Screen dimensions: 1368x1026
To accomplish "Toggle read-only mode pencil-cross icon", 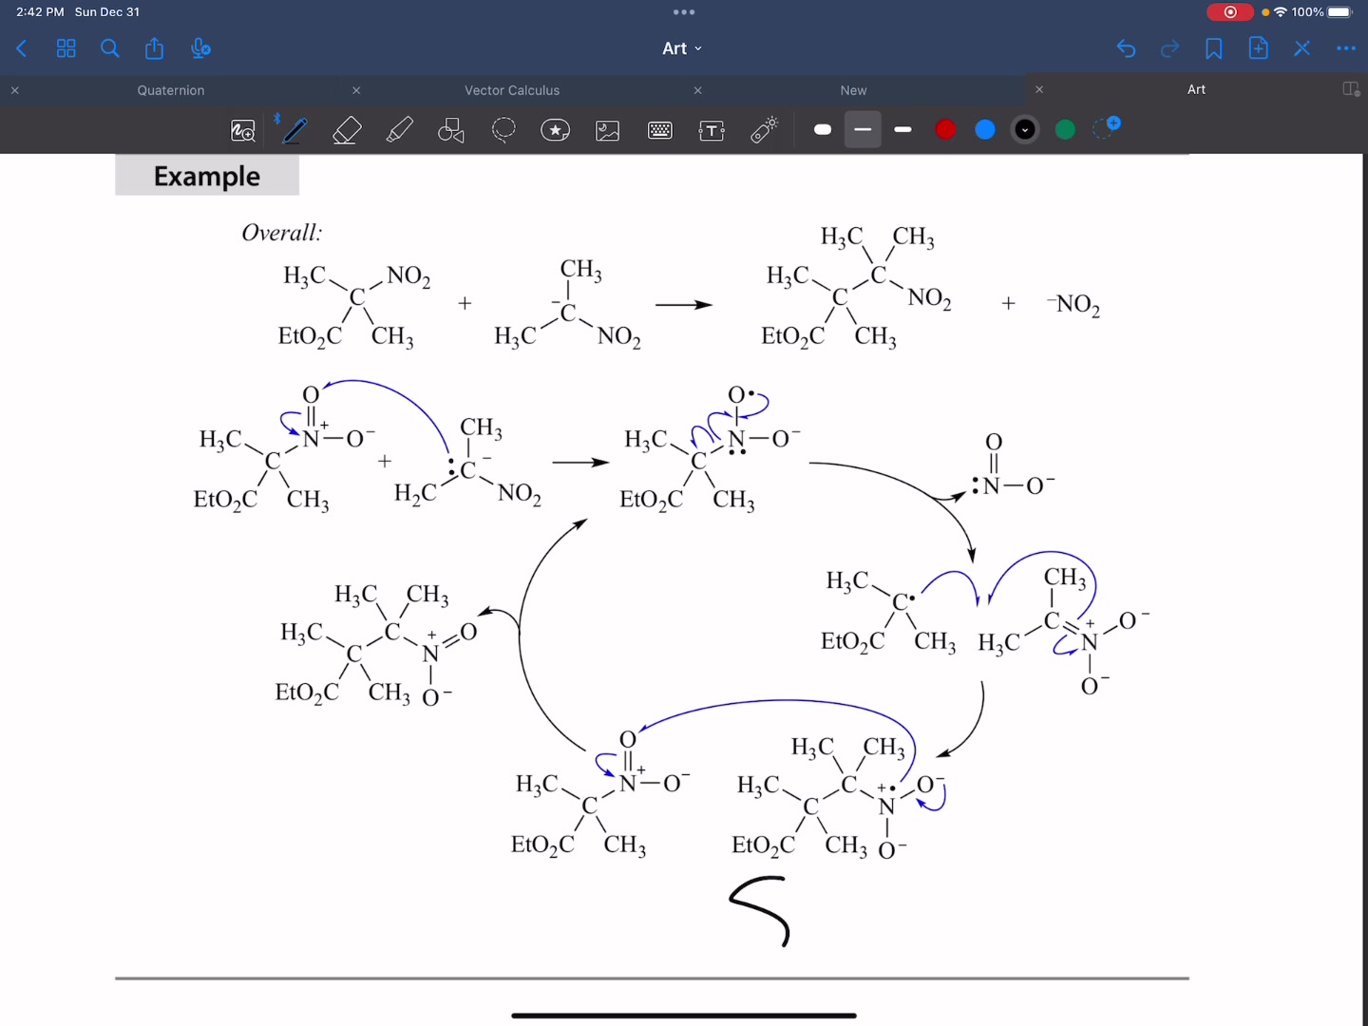I will tap(1301, 48).
